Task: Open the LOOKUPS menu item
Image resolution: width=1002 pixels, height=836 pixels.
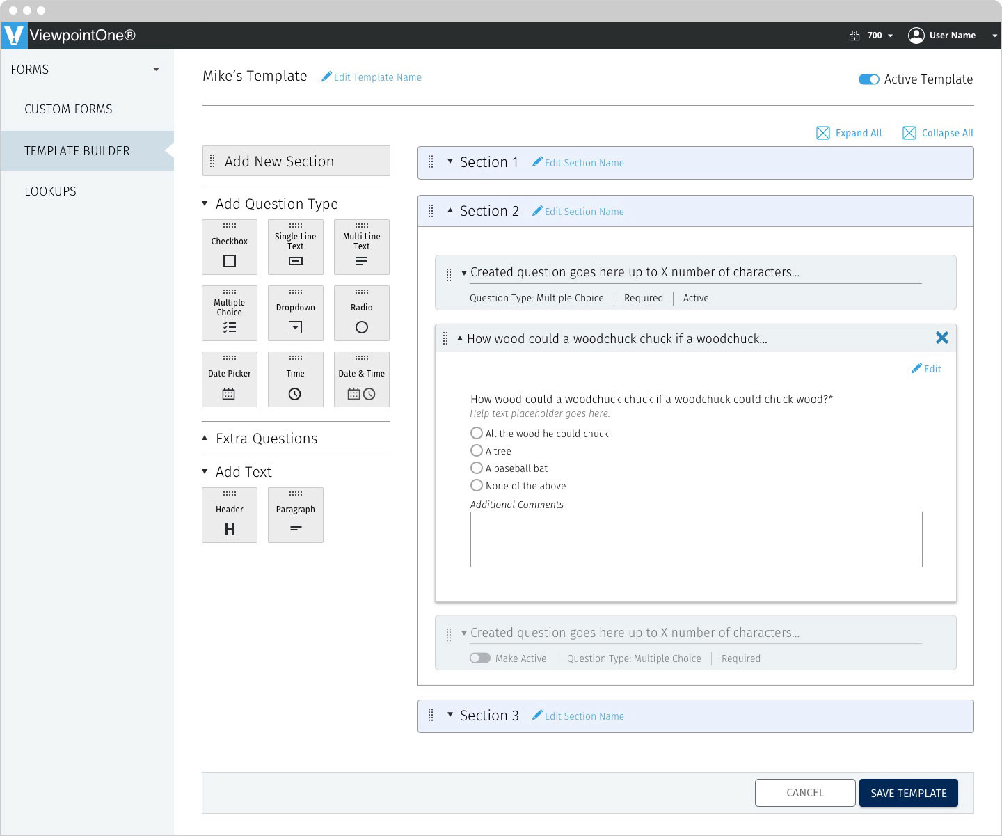Action: click(50, 191)
